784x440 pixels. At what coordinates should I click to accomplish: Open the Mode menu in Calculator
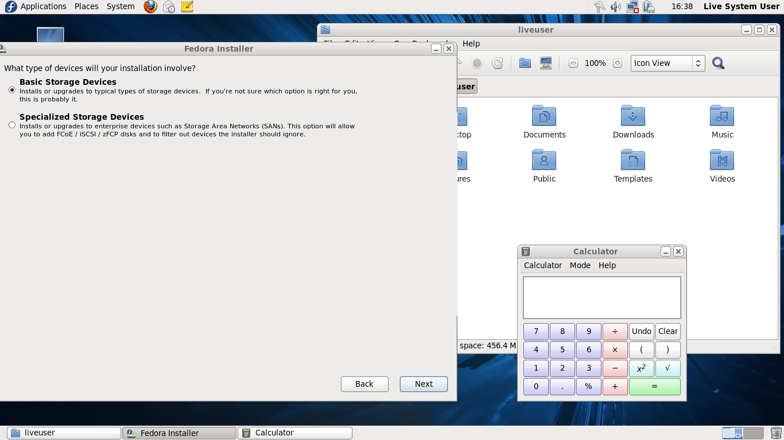[x=580, y=265]
